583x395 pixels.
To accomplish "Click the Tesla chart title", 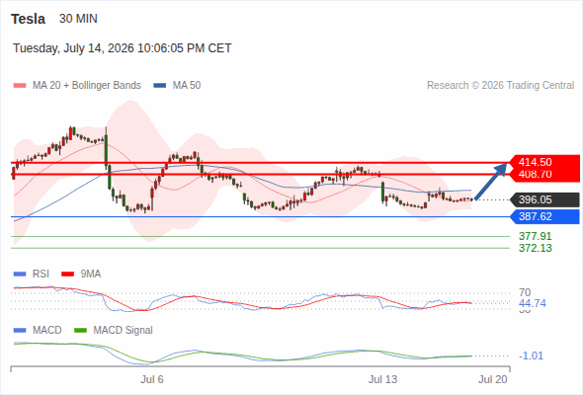I will pos(28,19).
